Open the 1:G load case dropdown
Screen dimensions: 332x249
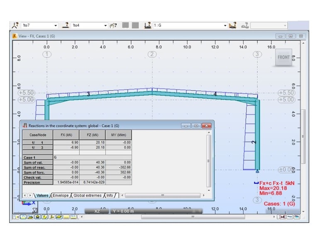tap(226, 25)
